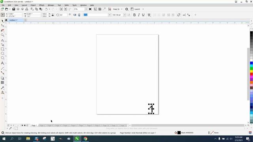Open the Text properties icon
This screenshot has width=253, height=142.
(189, 15)
